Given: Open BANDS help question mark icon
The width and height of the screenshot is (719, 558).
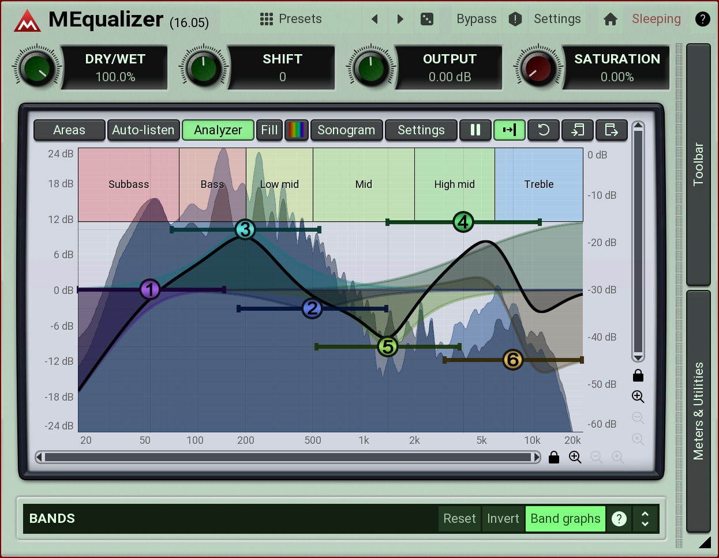Looking at the screenshot, I should pyautogui.click(x=619, y=519).
